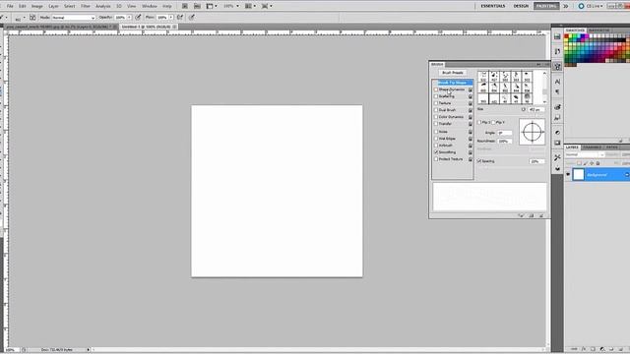Toggle the brush panel button in options bar
630x354 pixels.
[x=32, y=18]
